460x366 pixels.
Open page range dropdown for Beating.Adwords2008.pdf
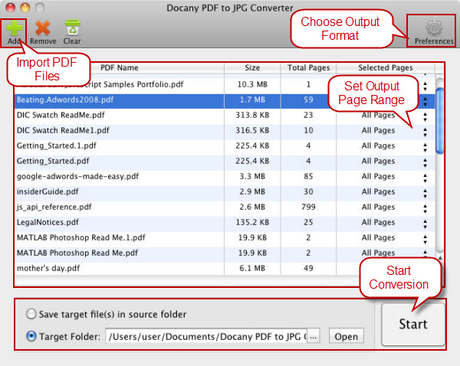(x=426, y=100)
